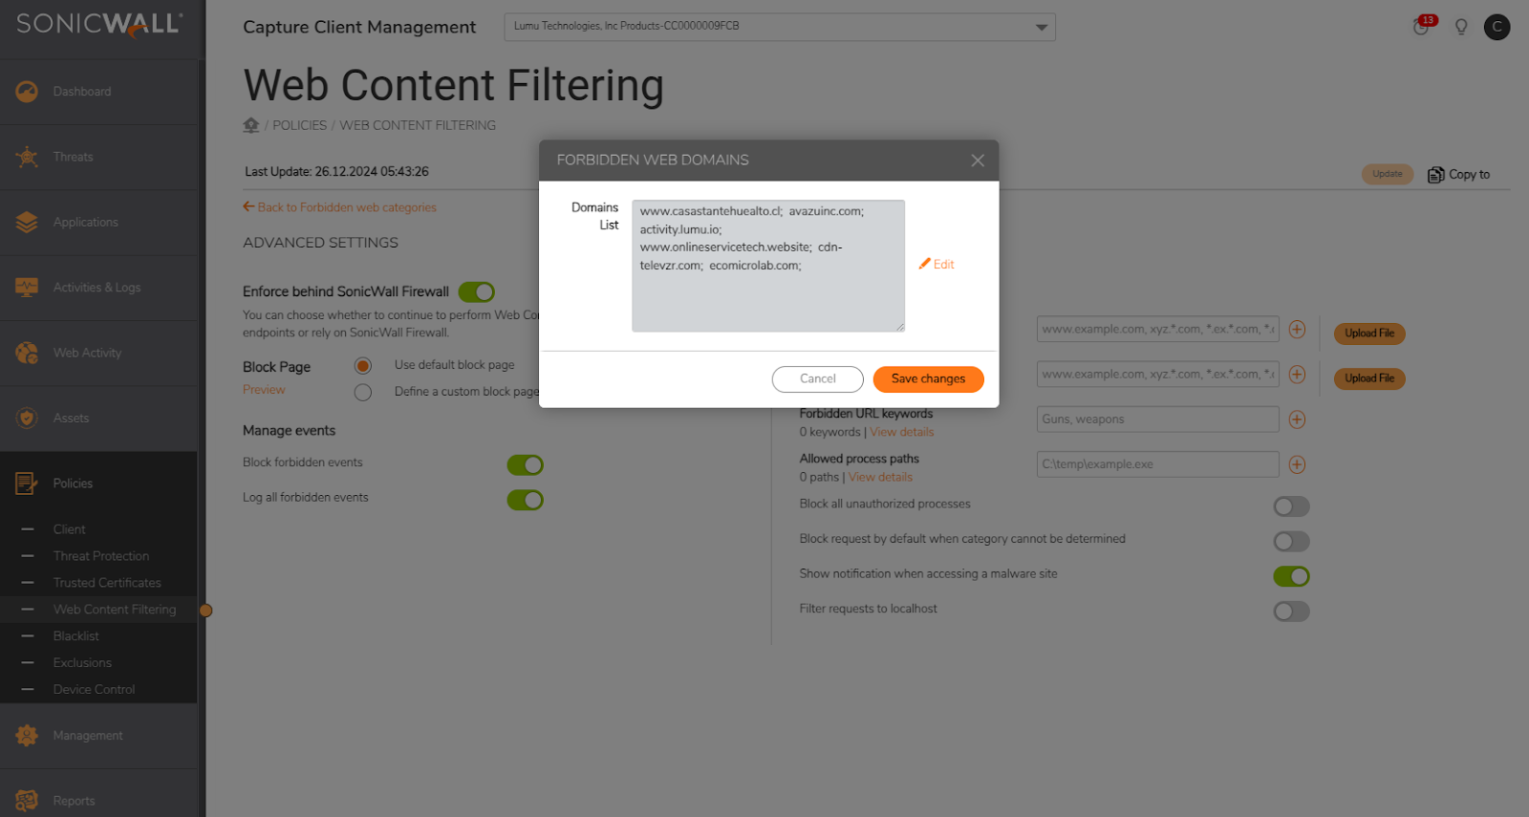Click the Threats bug icon

(27, 157)
